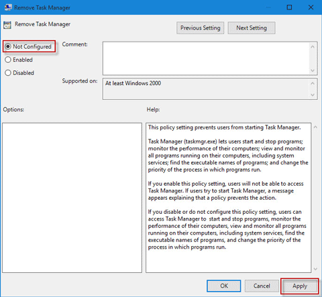
Task: Click the Help pane scroll up arrow
Action: coord(315,127)
